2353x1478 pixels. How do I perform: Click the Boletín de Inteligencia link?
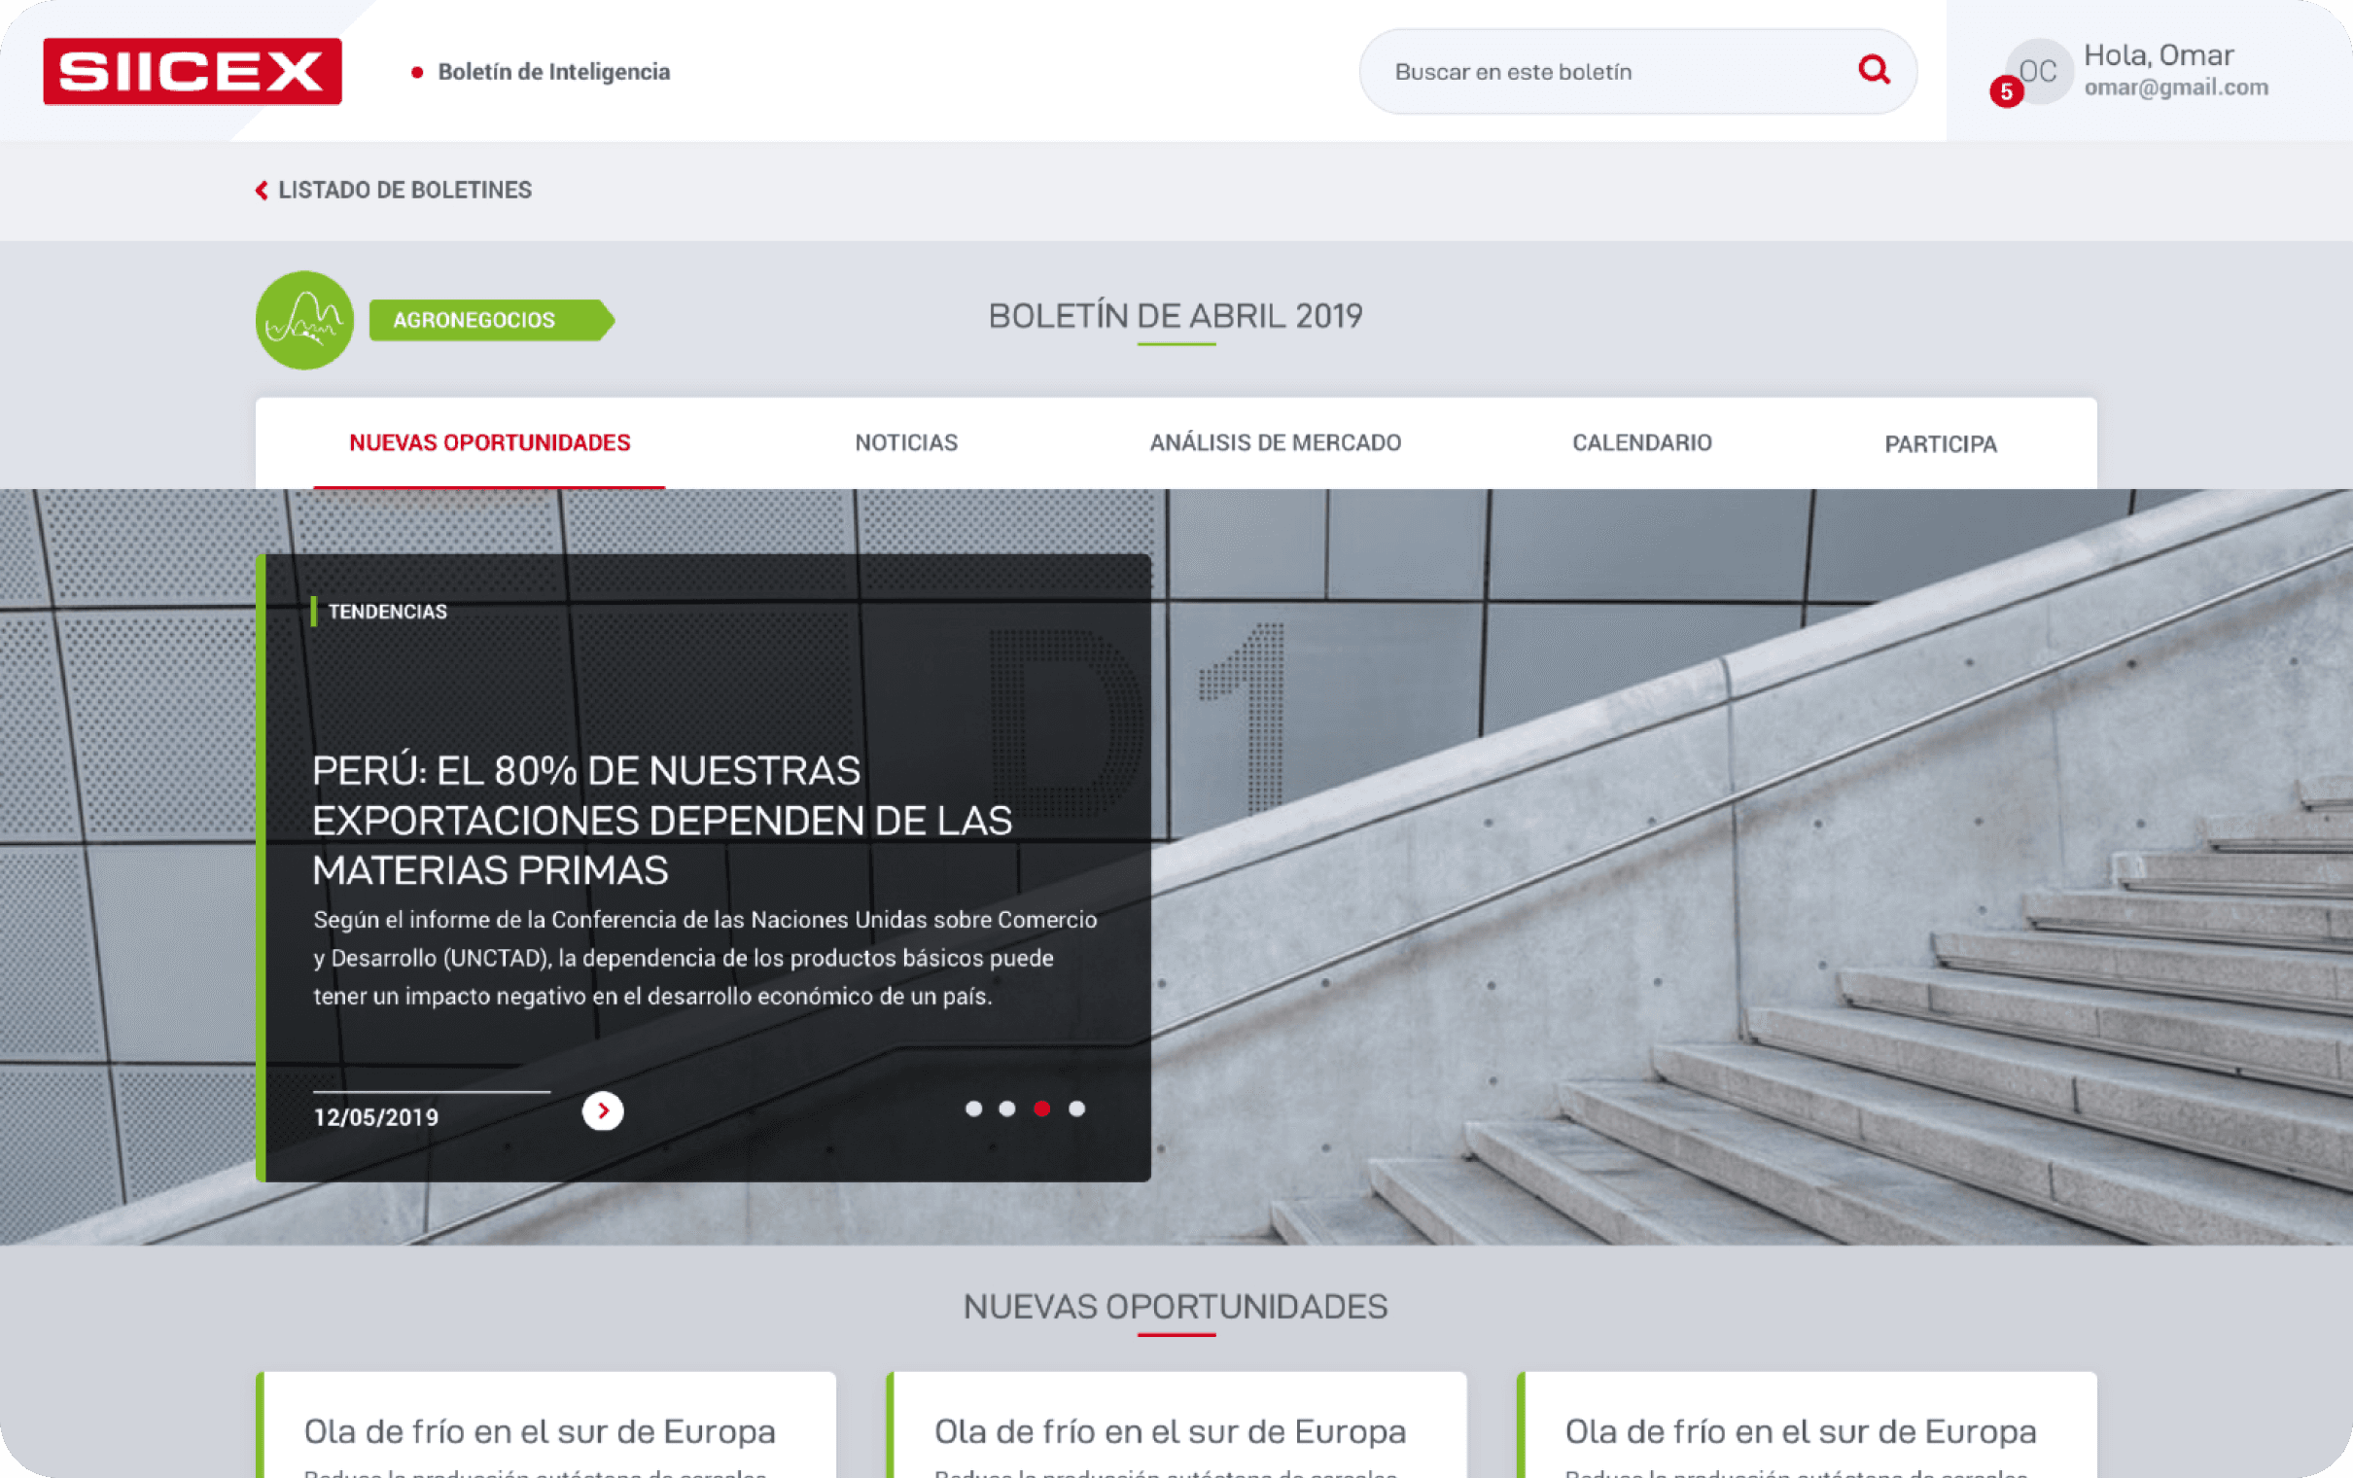(x=553, y=71)
